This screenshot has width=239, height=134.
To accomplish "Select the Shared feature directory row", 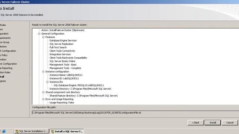I will pyautogui.click(x=84, y=96).
